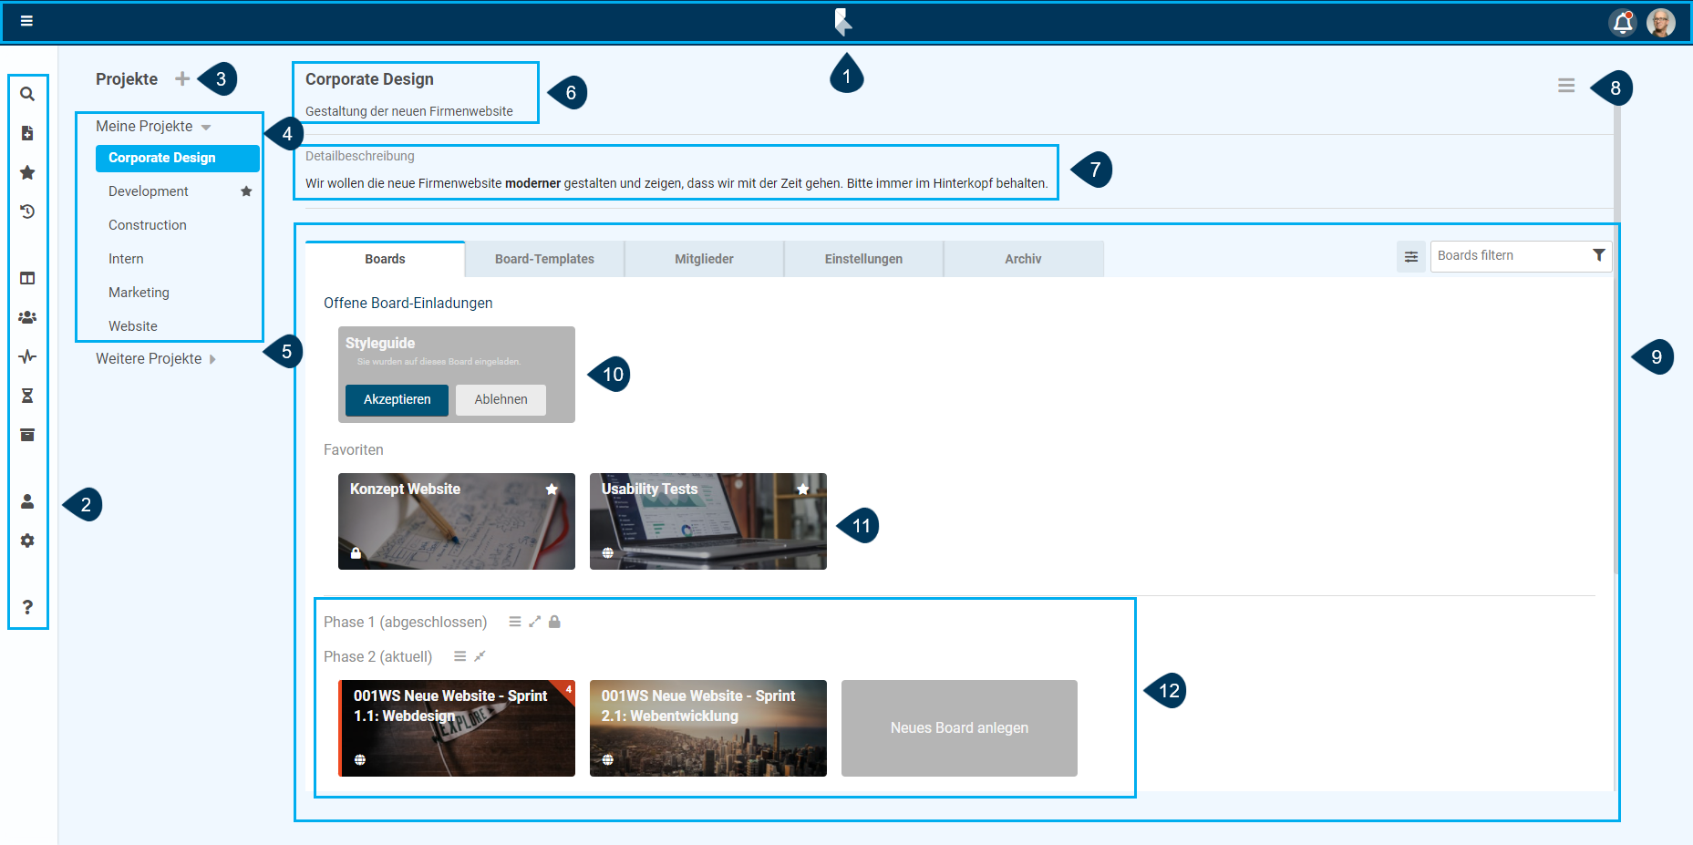Switch to the Board-Templates tab

point(544,259)
